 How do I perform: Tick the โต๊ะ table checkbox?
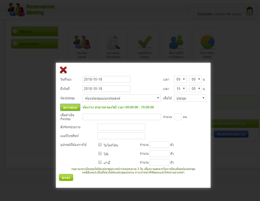point(100,153)
